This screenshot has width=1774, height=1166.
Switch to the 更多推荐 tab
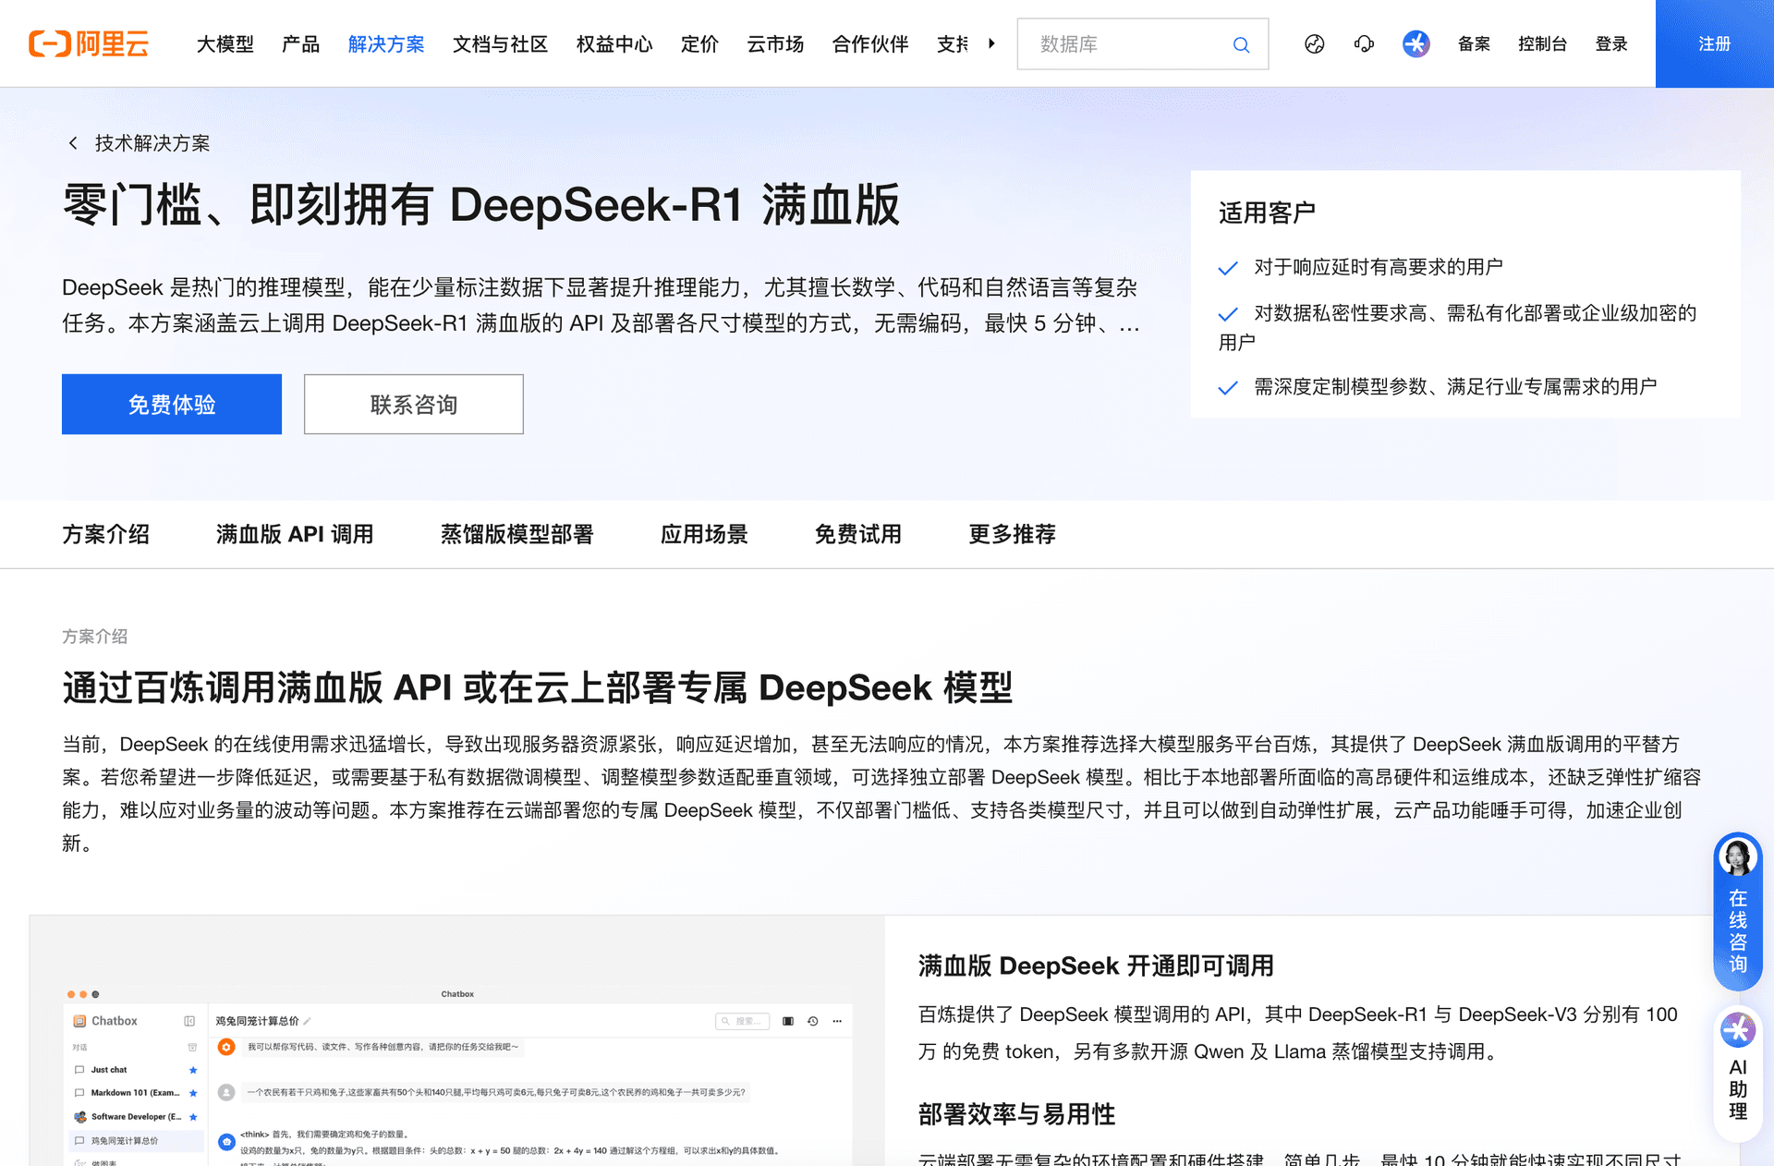(1012, 534)
